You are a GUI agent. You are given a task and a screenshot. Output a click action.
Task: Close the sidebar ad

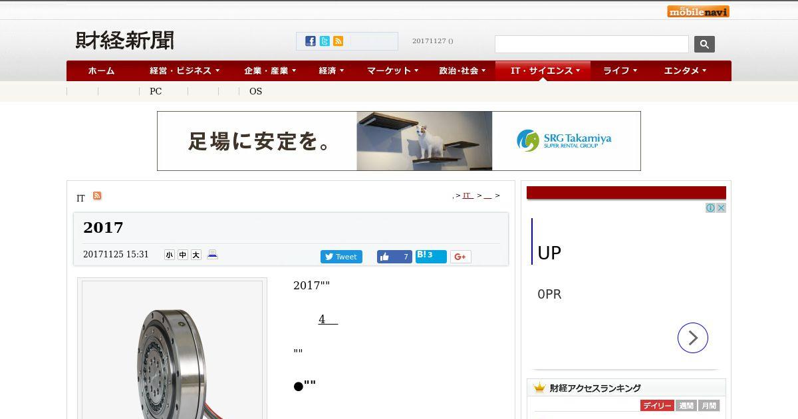[721, 208]
